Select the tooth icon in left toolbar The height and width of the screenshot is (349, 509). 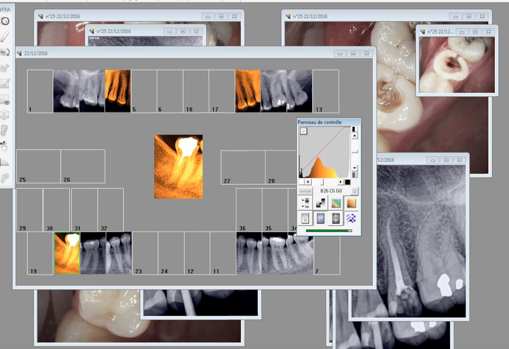tap(5, 130)
